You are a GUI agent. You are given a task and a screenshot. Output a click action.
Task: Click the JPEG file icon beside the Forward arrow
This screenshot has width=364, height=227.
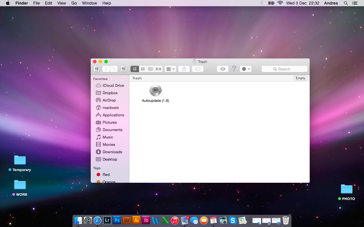(x=123, y=69)
